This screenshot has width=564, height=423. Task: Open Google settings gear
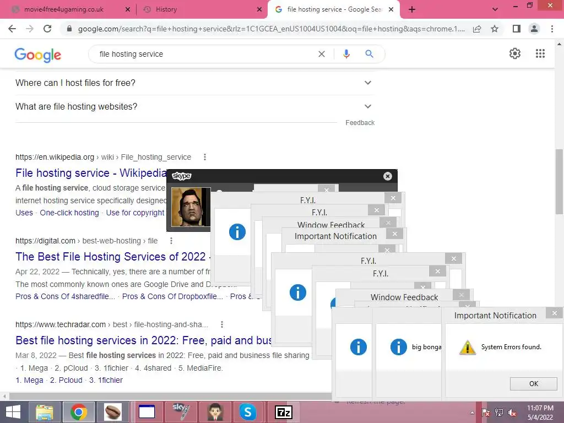tap(515, 53)
